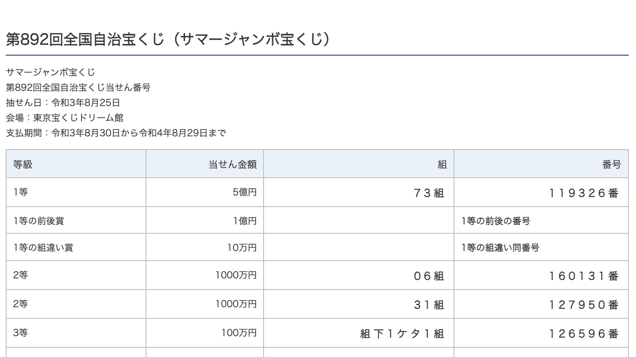Click the winning number 119326番
This screenshot has width=636, height=357.
click(x=584, y=193)
